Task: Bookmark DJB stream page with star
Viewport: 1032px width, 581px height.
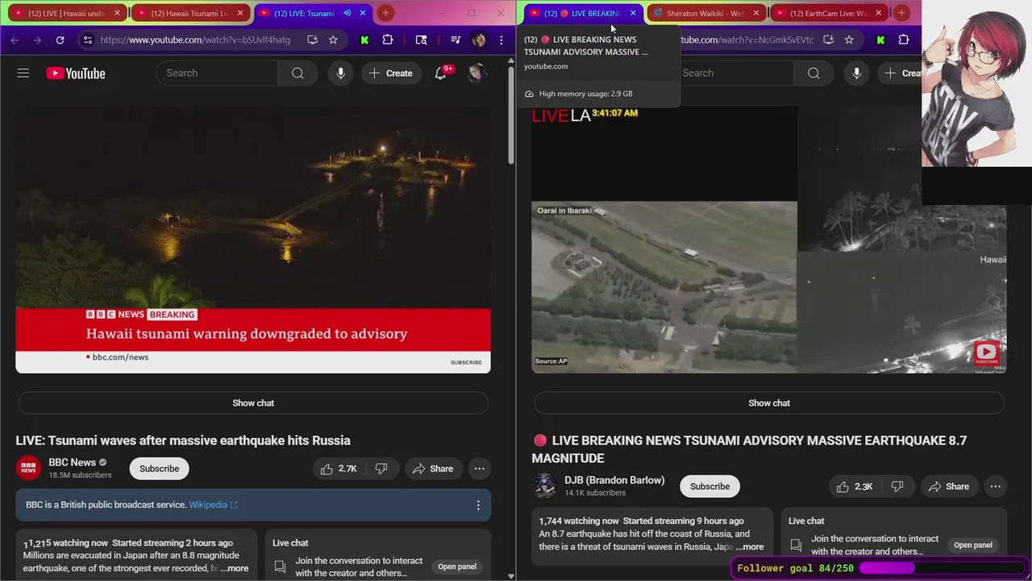Action: click(849, 40)
